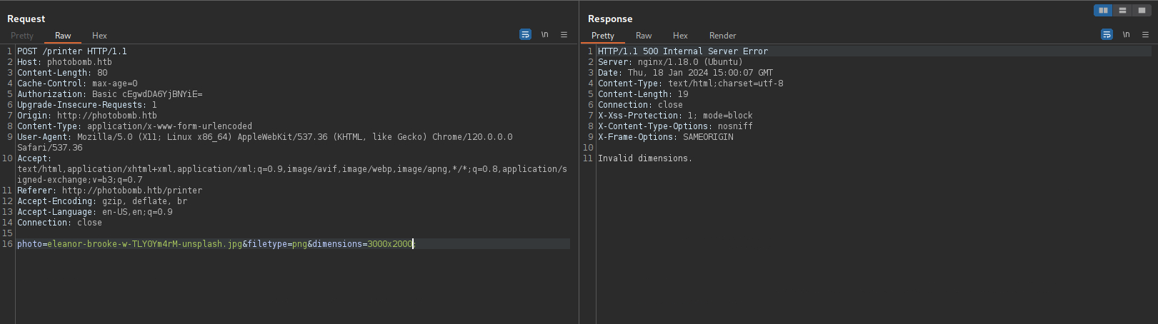Click the response "Connection: close" header
Viewport: 1158px width, 324px height.
coord(640,105)
